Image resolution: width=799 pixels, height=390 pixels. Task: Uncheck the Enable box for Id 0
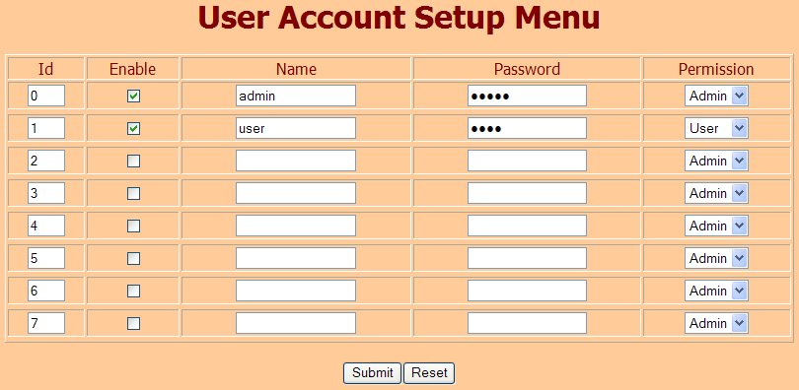pos(133,97)
